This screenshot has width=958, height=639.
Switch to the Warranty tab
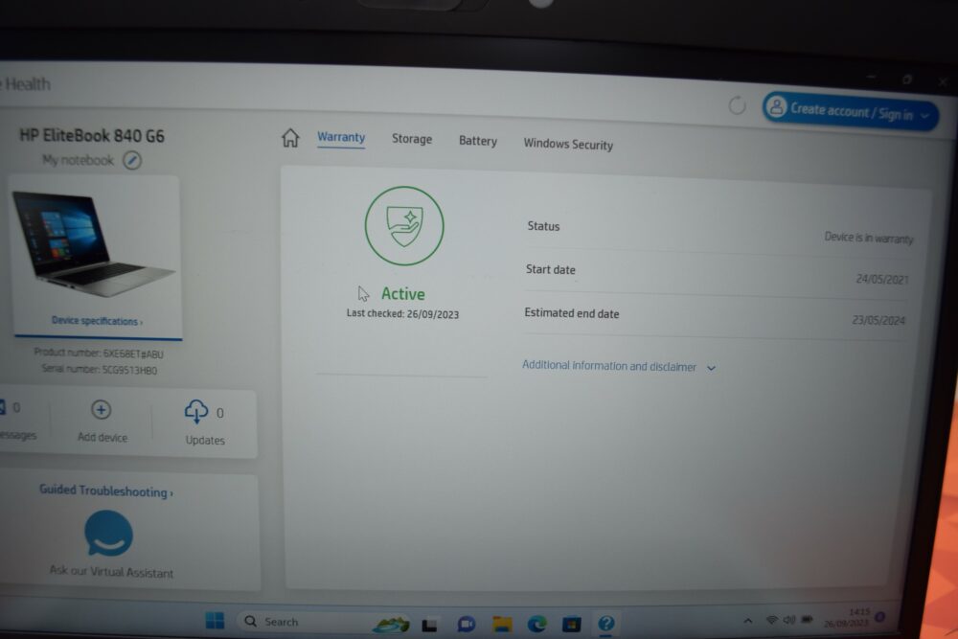point(341,137)
